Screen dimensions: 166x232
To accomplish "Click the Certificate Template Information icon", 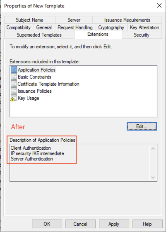I will pyautogui.click(x=14, y=84).
